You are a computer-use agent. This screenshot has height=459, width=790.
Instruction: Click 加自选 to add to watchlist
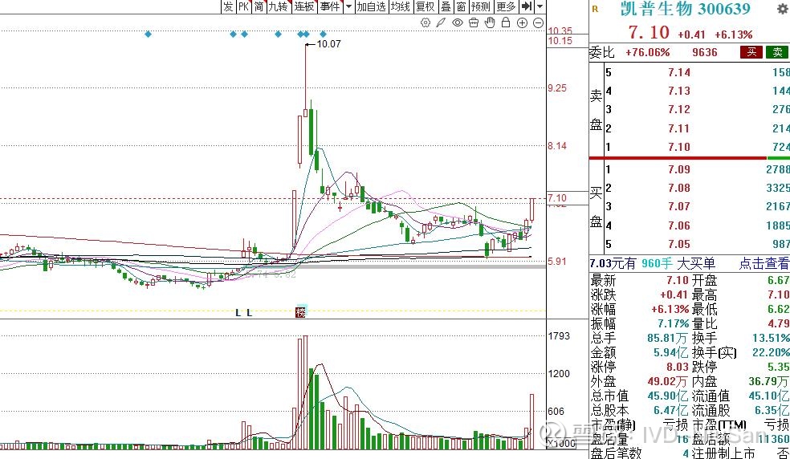(372, 6)
